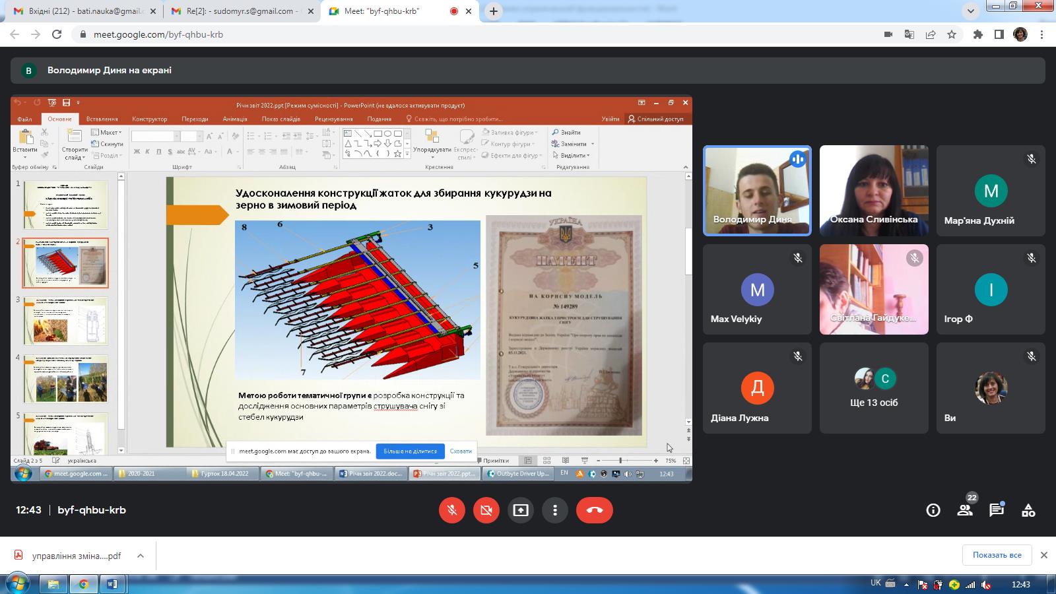Open the 'Рецензування' ribbon tab
Image resolution: width=1056 pixels, height=594 pixels.
pos(333,119)
